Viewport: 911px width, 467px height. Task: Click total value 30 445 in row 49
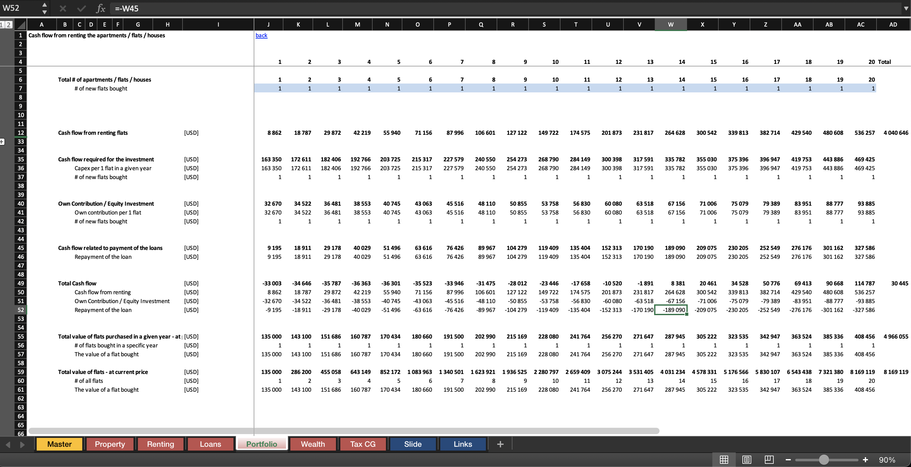point(900,283)
